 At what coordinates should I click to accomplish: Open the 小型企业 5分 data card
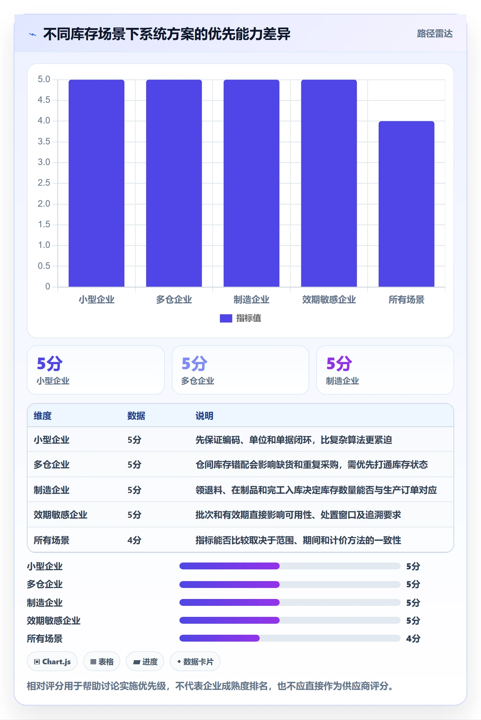point(96,370)
